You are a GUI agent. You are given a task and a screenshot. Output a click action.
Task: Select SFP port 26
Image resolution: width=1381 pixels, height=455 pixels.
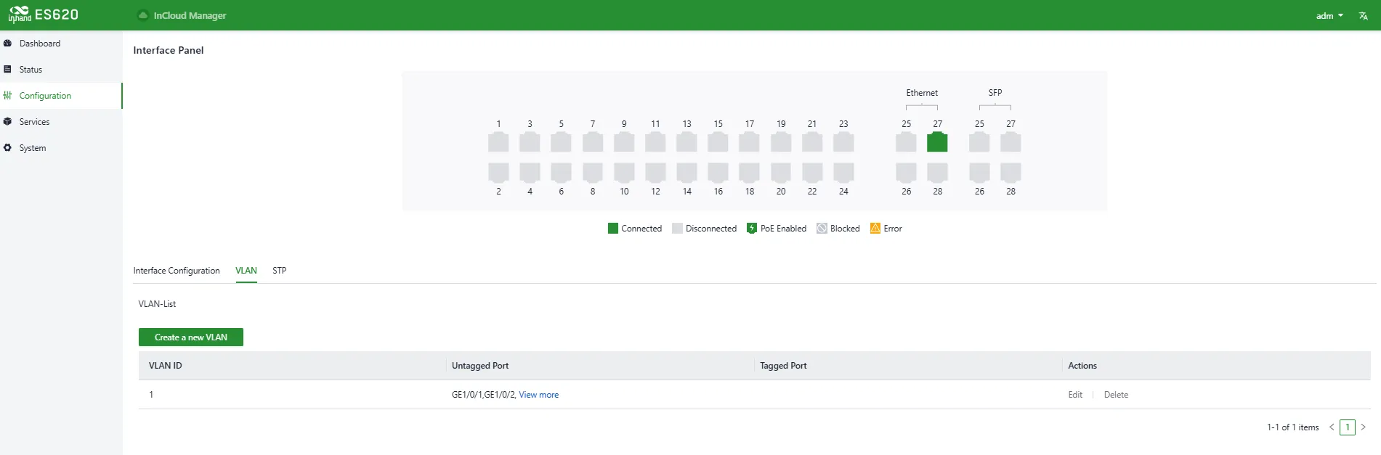click(x=979, y=172)
